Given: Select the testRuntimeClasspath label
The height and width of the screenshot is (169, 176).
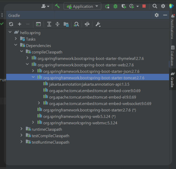Looking at the screenshot, I should pyautogui.click(x=51, y=142).
